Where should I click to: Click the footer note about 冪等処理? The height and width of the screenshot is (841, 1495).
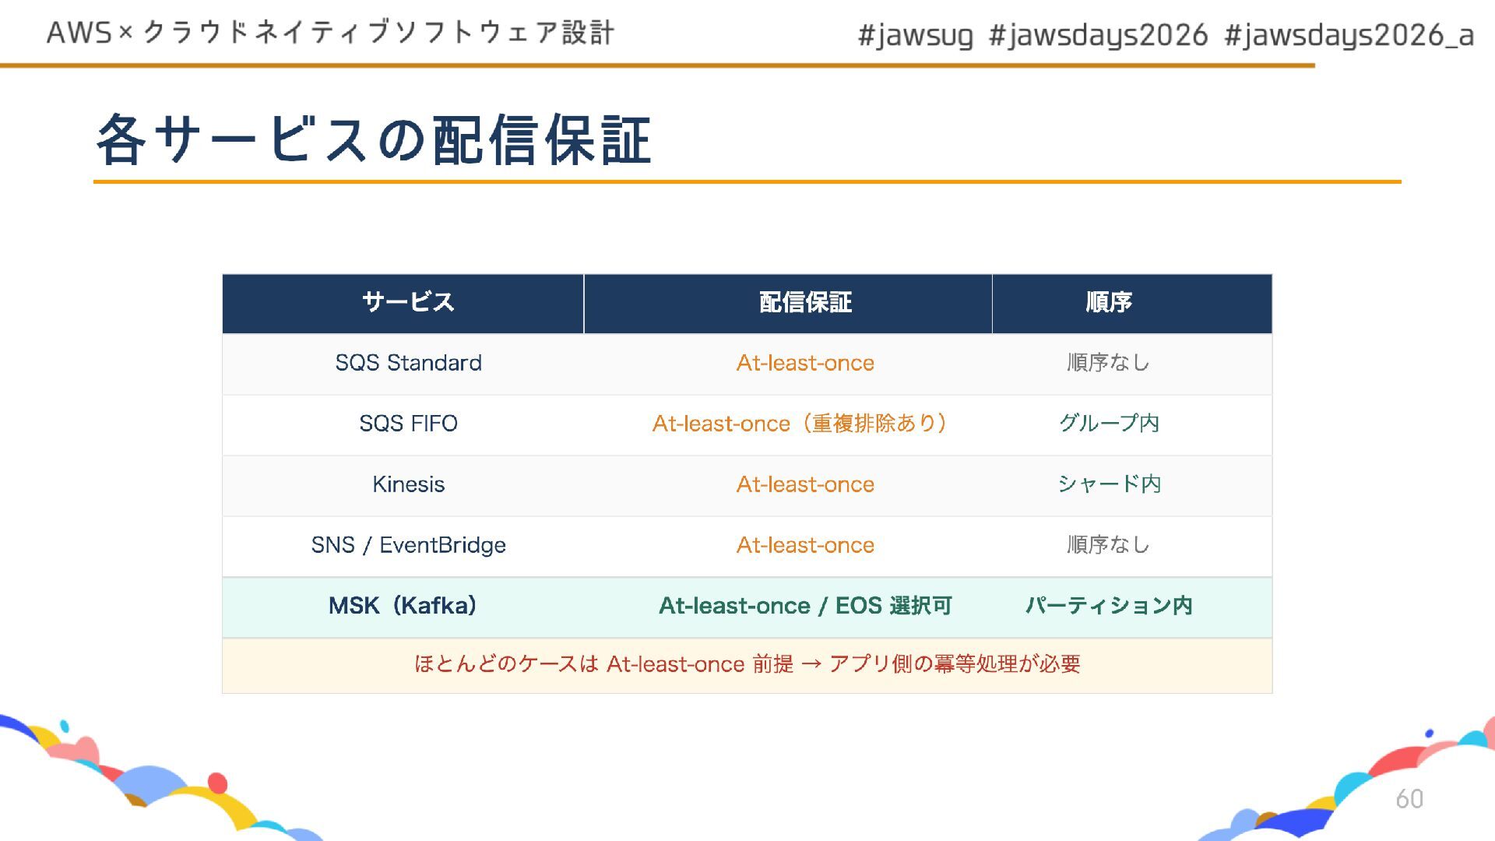(x=747, y=664)
